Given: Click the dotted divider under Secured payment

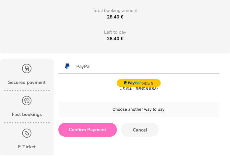Looking at the screenshot, I should coord(27,91).
